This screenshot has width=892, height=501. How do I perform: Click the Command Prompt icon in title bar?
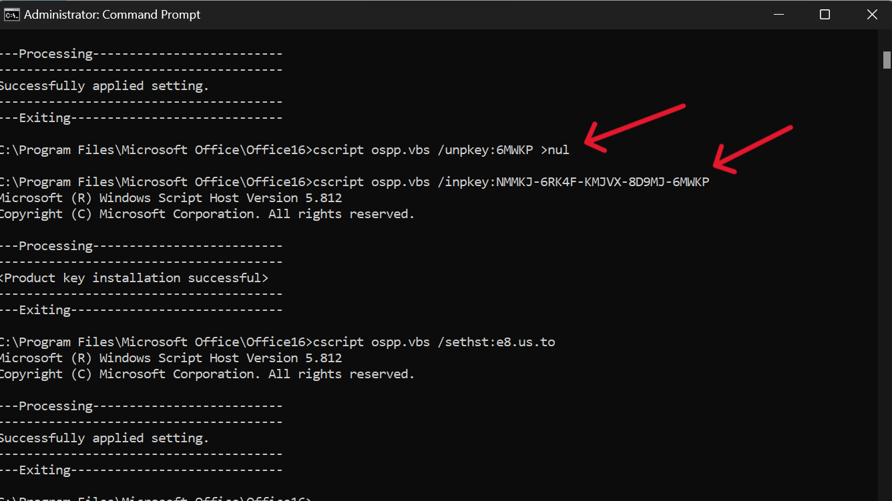[11, 15]
